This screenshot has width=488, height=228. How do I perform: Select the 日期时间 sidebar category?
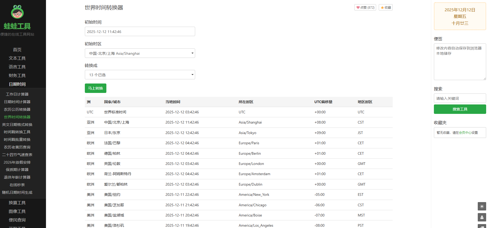[x=17, y=84]
